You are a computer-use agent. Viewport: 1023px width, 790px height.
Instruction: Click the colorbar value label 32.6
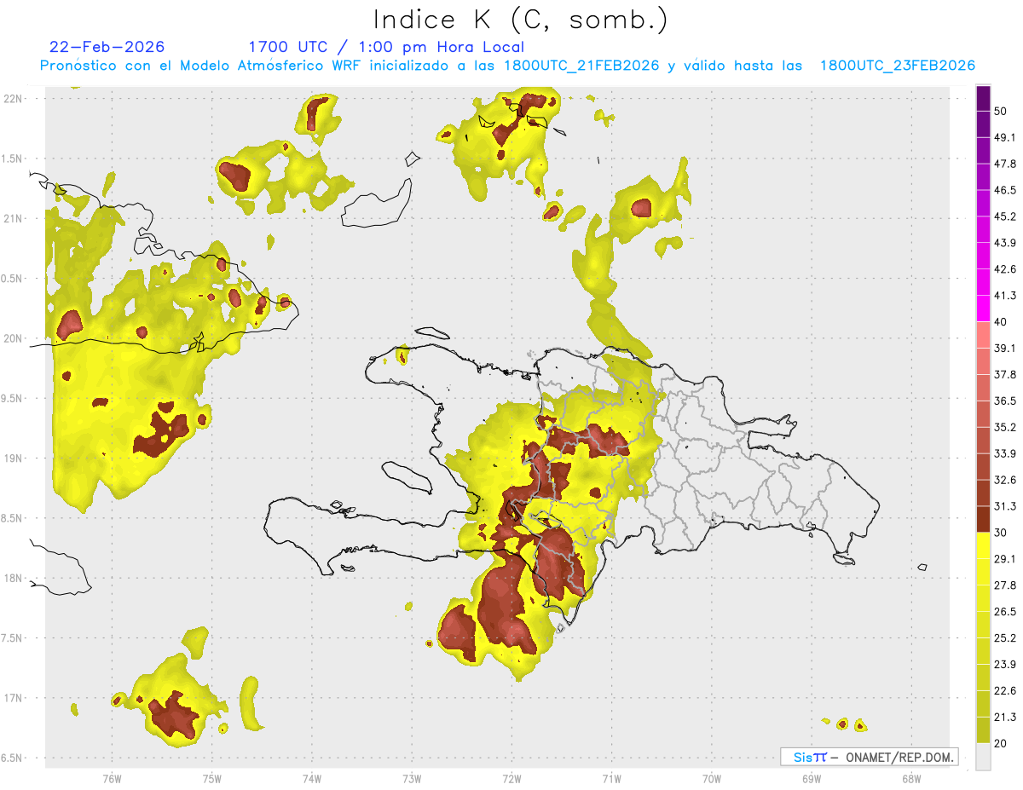[x=1005, y=480]
